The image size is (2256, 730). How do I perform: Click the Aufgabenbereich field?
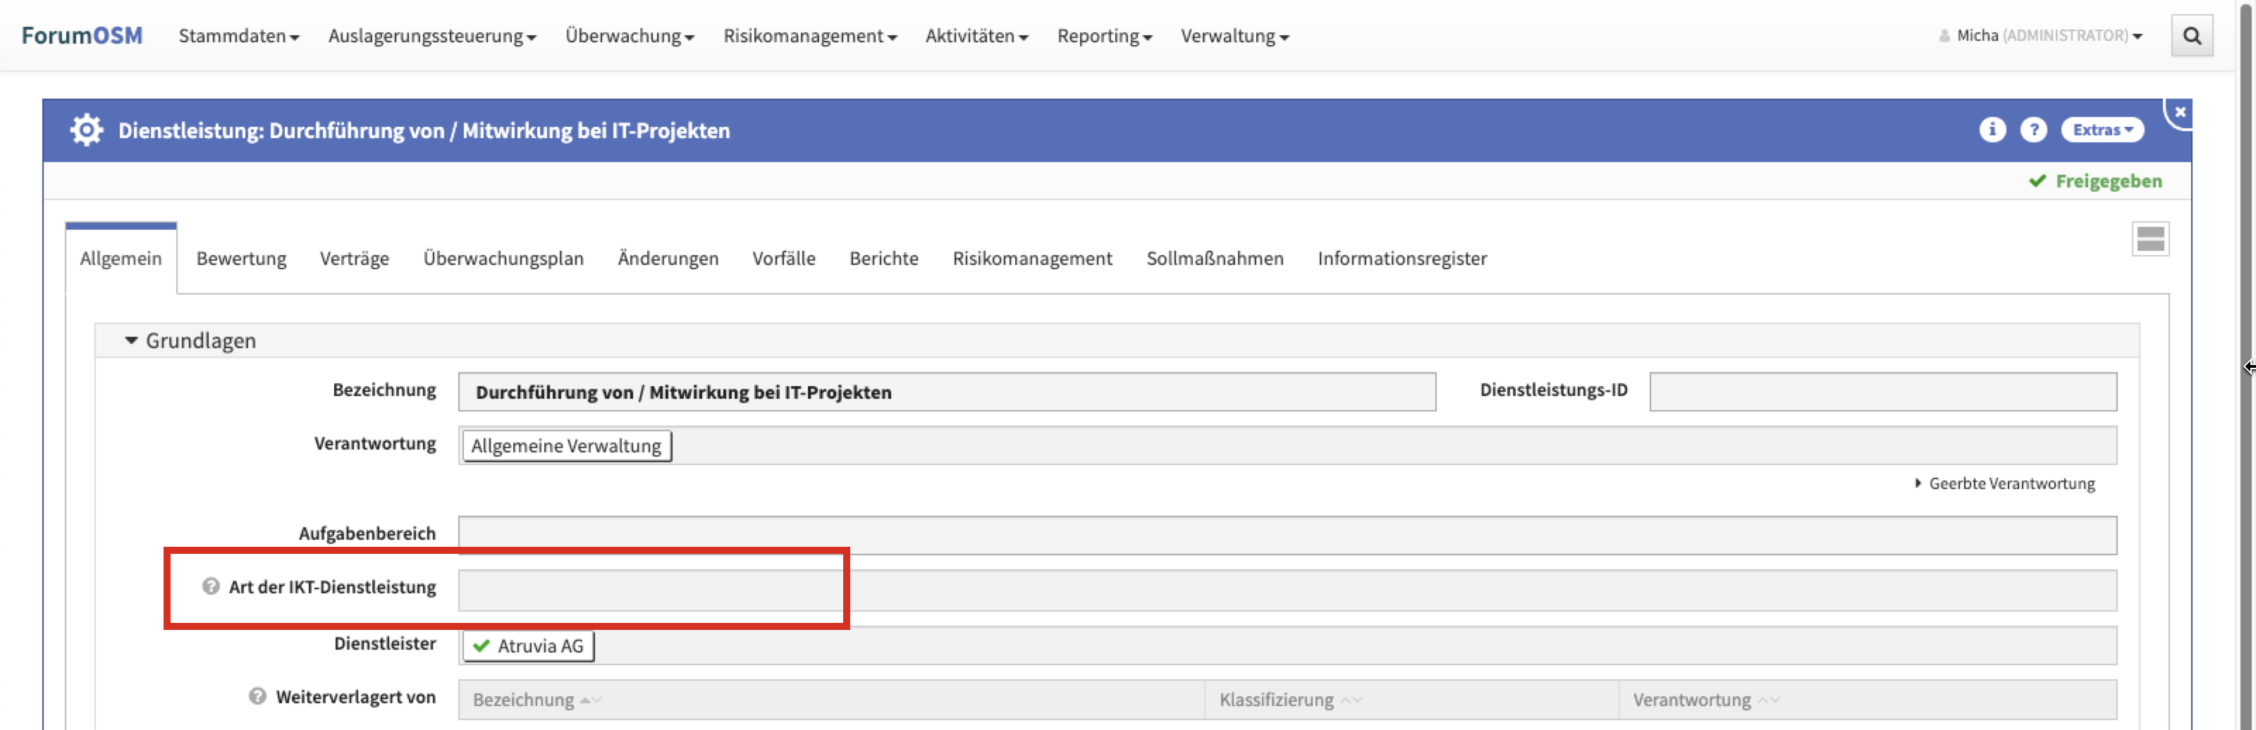1287,535
